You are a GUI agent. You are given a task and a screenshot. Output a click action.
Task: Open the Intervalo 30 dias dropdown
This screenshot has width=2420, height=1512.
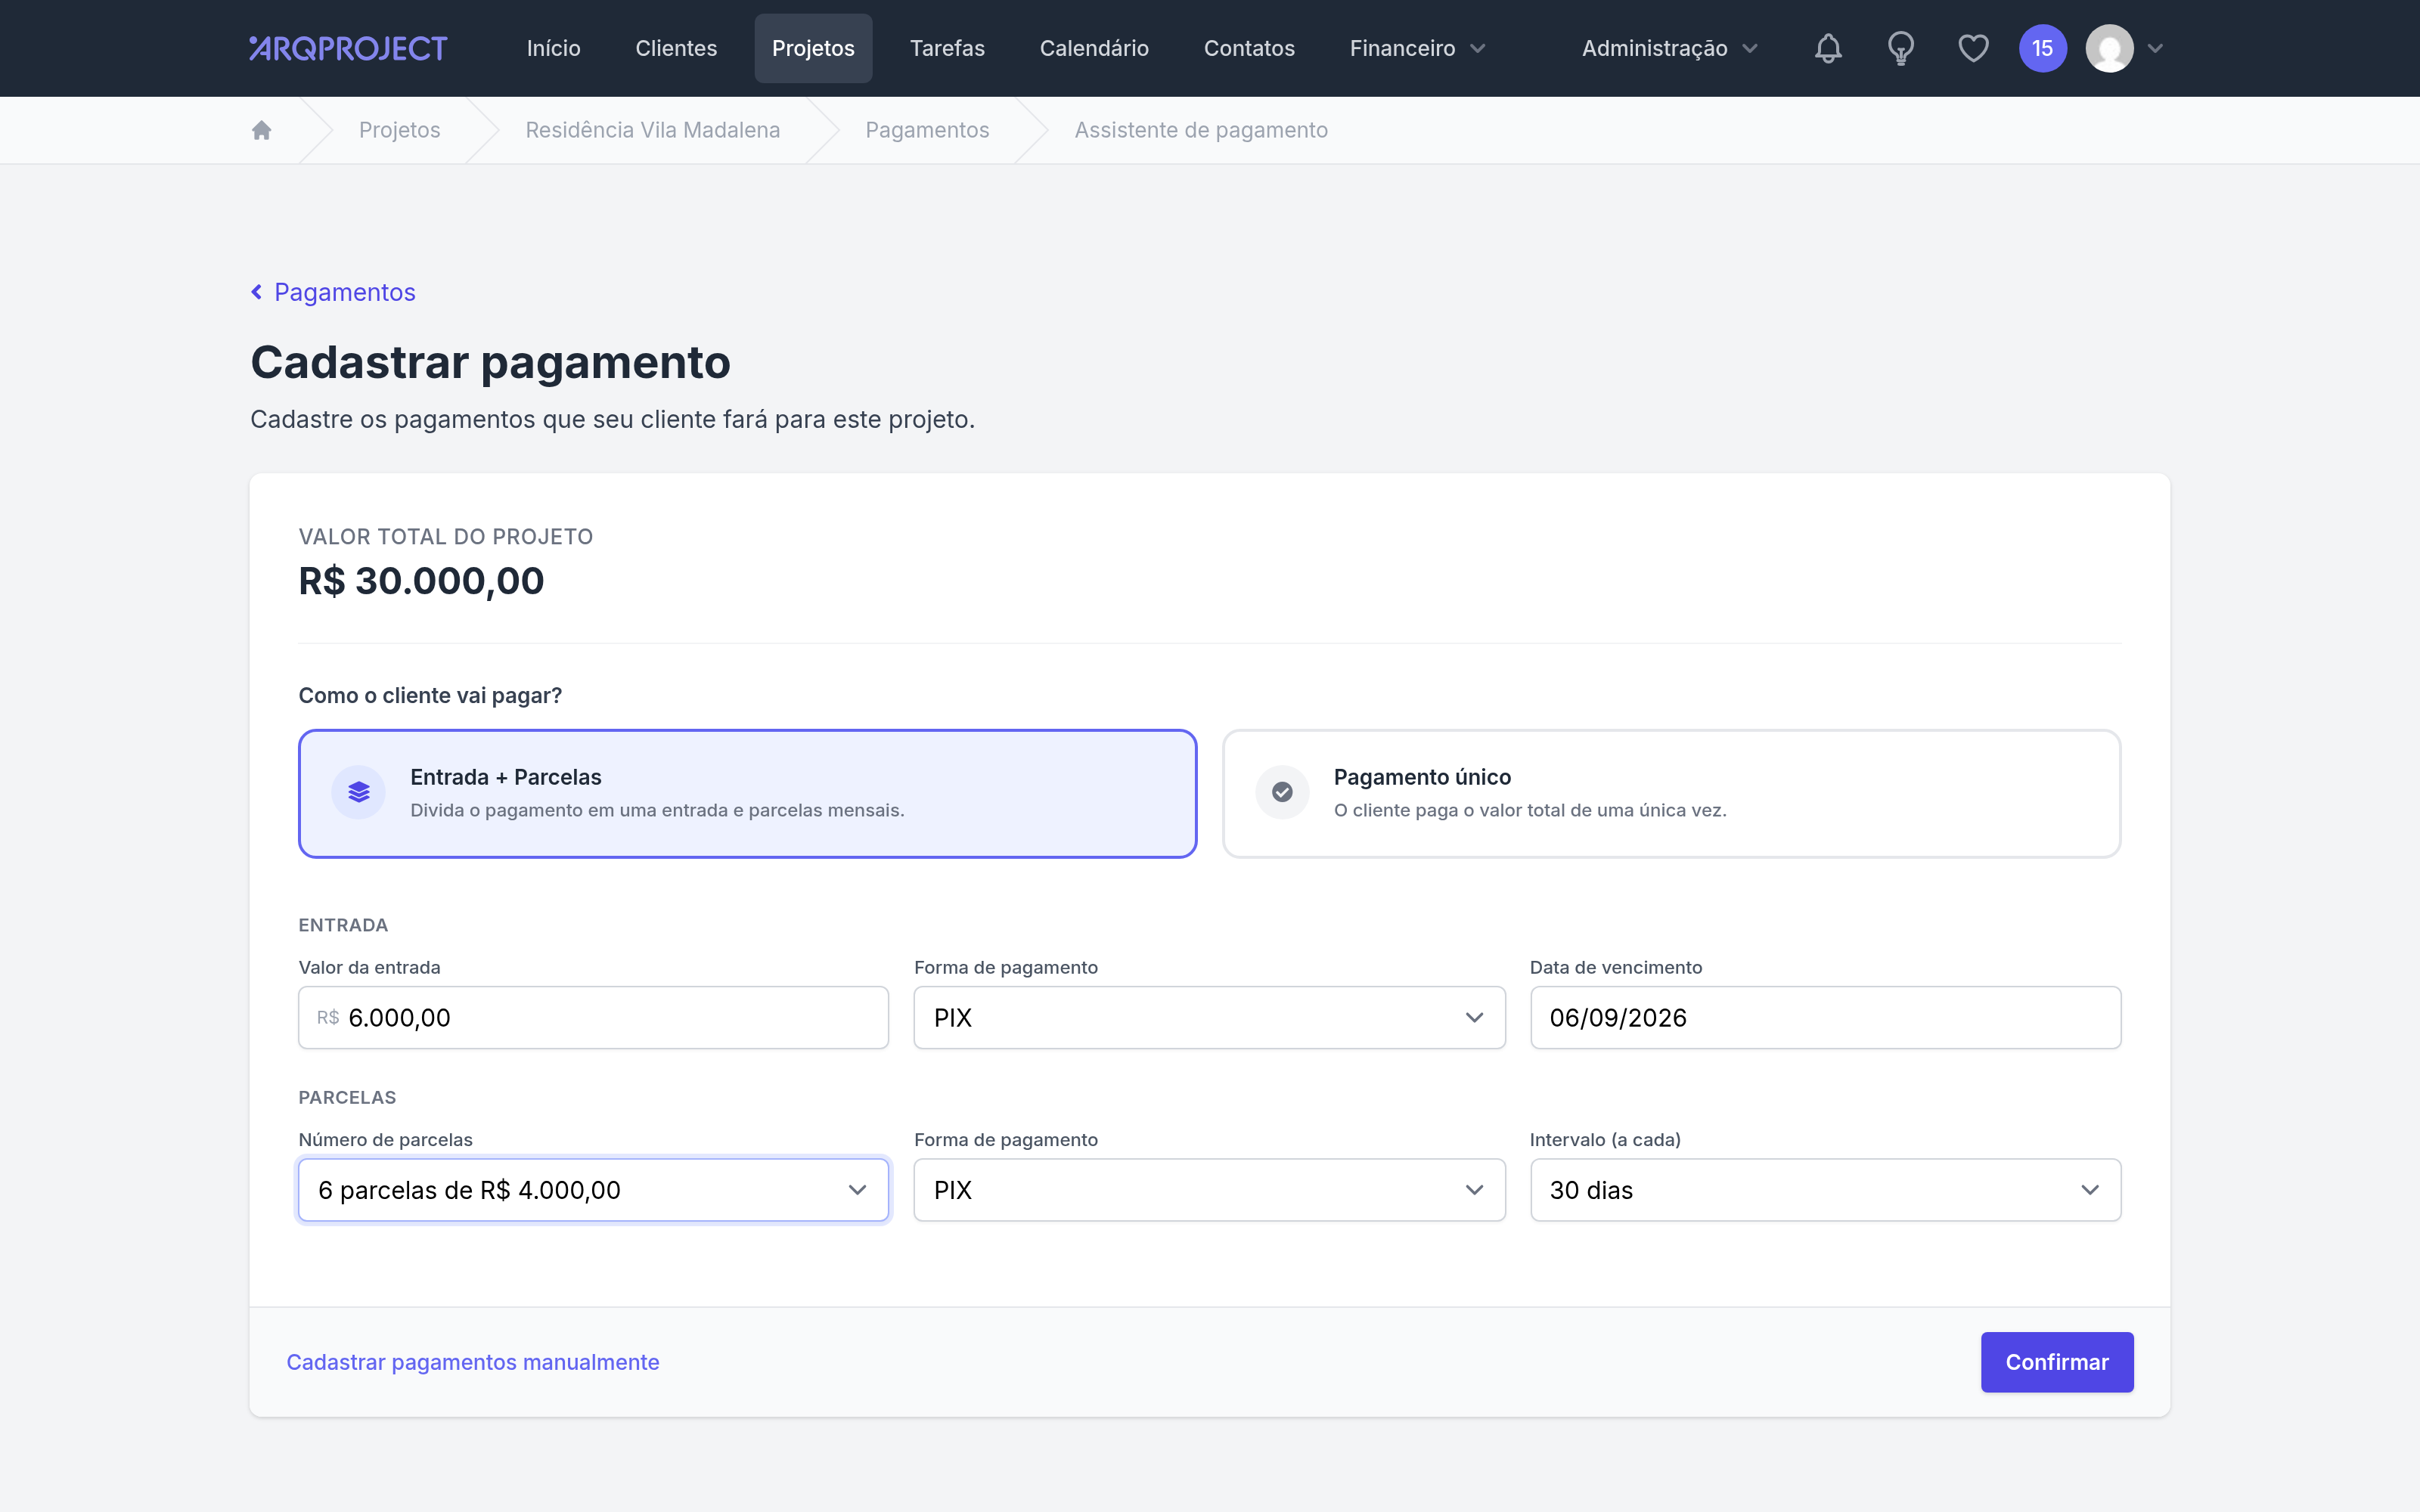(x=1825, y=1190)
